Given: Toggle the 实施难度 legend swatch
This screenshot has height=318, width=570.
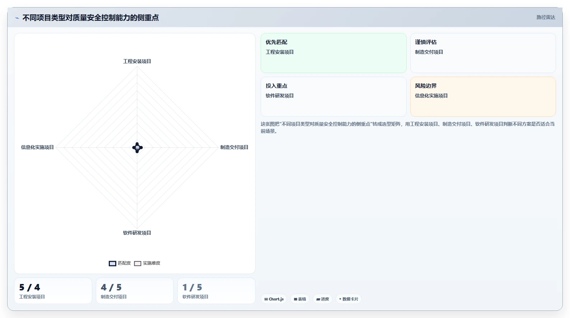Looking at the screenshot, I should 137,264.
